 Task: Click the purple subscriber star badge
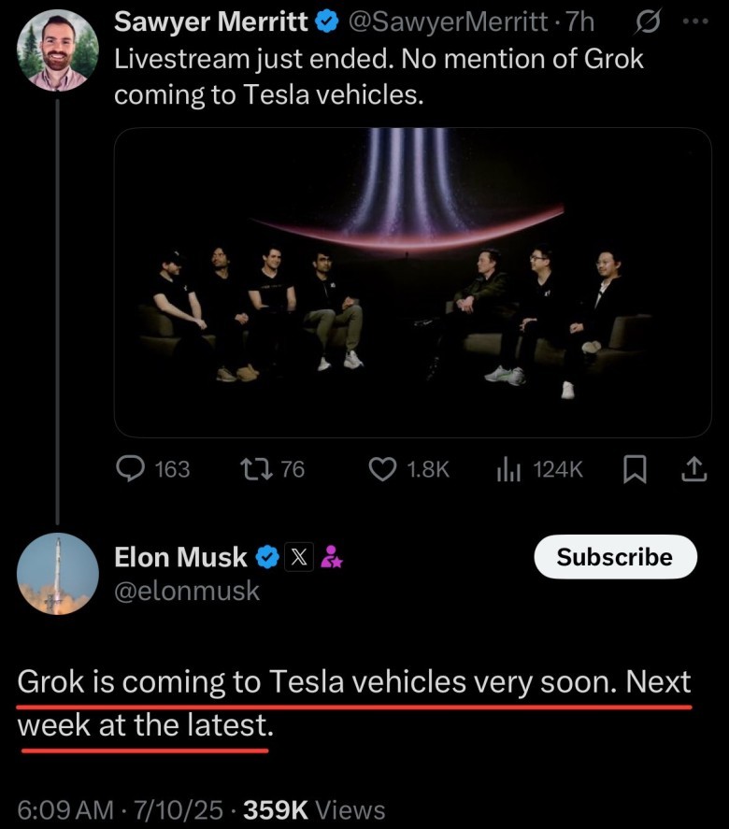332,557
